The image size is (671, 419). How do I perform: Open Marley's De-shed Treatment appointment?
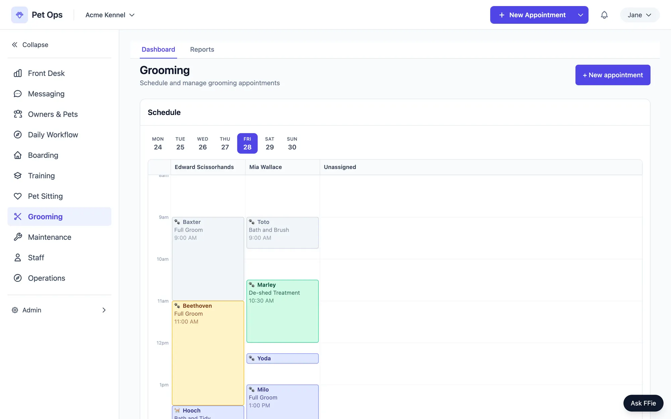[x=282, y=311]
